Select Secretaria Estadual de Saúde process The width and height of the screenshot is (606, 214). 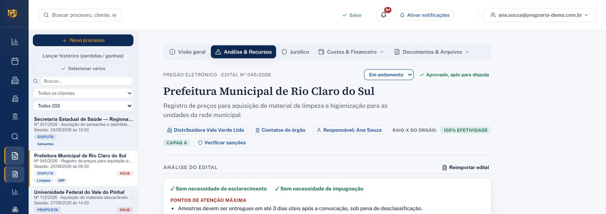[x=83, y=131]
